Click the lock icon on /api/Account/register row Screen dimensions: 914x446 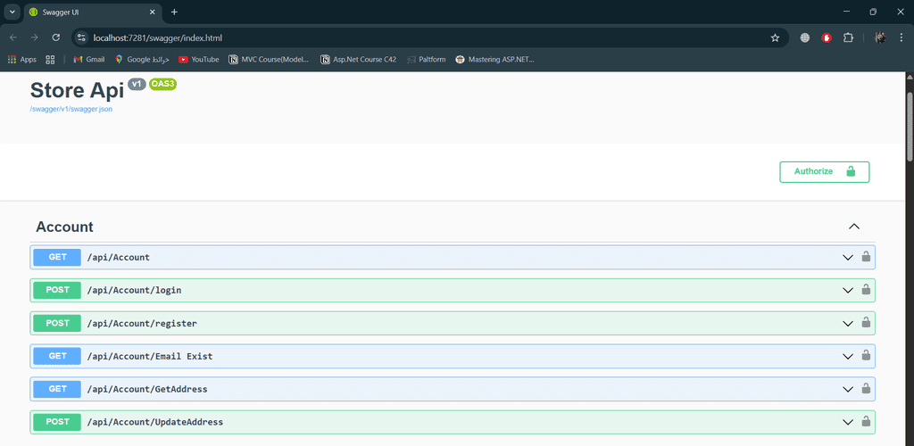coord(865,323)
